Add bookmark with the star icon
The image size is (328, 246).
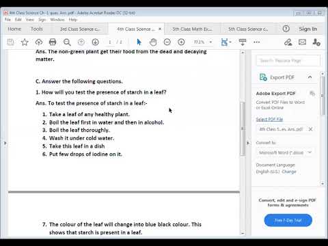click(25, 42)
